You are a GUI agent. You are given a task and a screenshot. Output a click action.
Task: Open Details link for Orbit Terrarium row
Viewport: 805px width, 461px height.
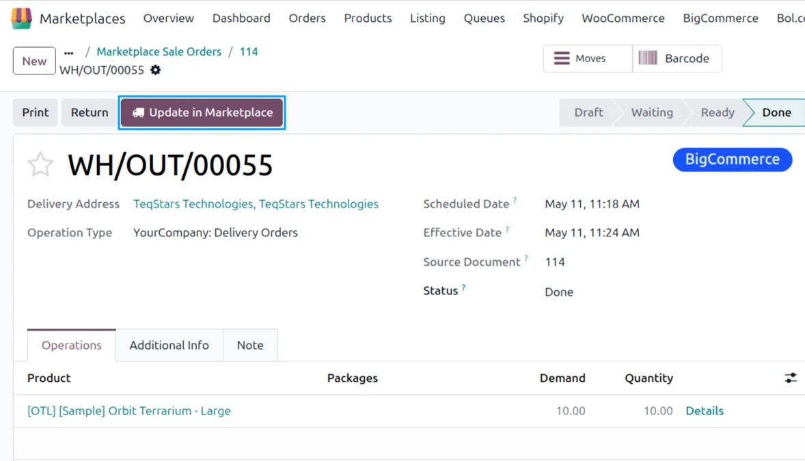tap(705, 411)
